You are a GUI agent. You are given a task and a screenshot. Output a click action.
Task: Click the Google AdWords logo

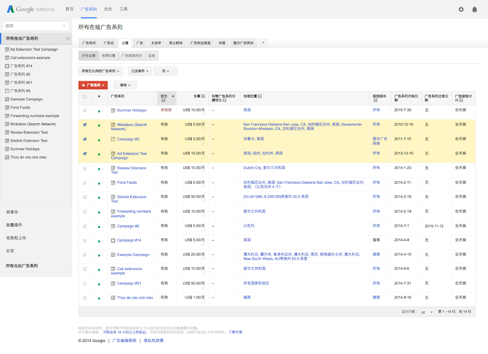click(31, 9)
